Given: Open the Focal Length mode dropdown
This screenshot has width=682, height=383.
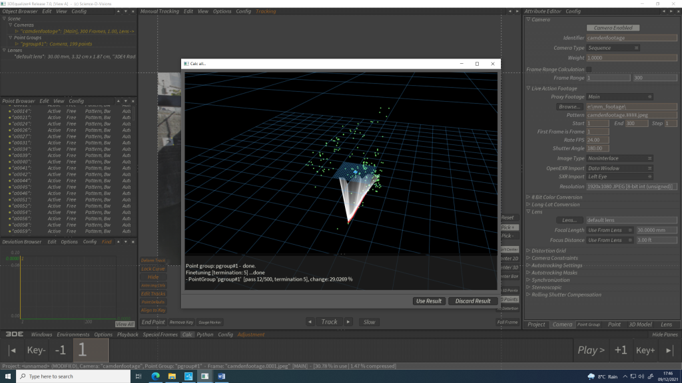Looking at the screenshot, I should tap(610, 230).
